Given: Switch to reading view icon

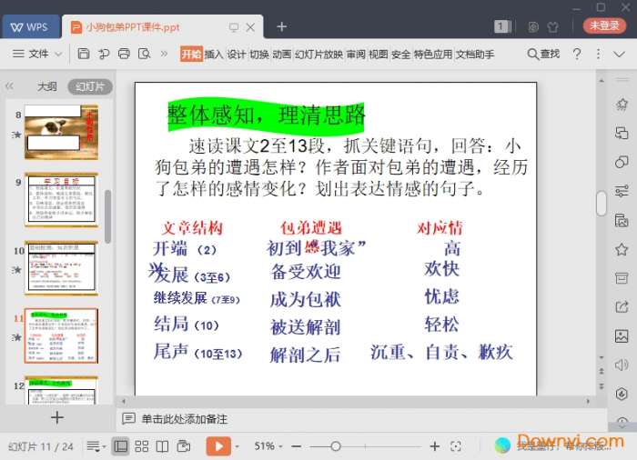Looking at the screenshot, I should (x=162, y=446).
